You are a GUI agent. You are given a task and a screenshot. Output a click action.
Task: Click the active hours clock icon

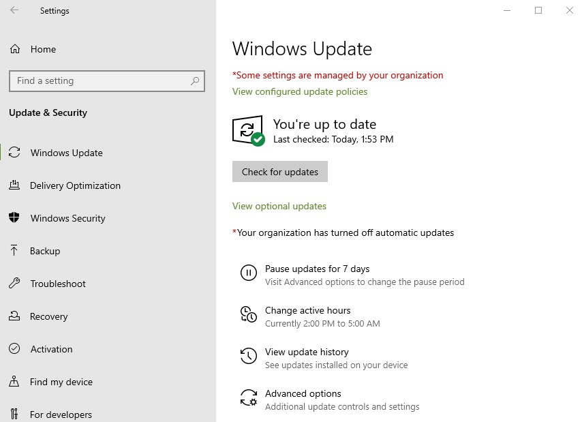248,314
